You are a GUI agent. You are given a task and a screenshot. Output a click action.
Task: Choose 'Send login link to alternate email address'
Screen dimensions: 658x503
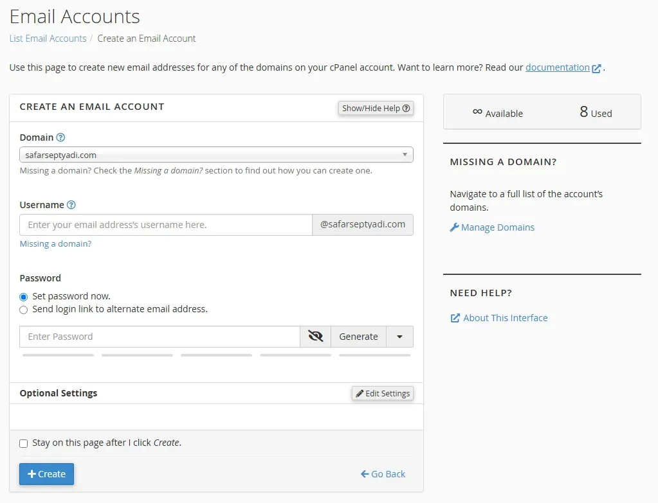[24, 310]
